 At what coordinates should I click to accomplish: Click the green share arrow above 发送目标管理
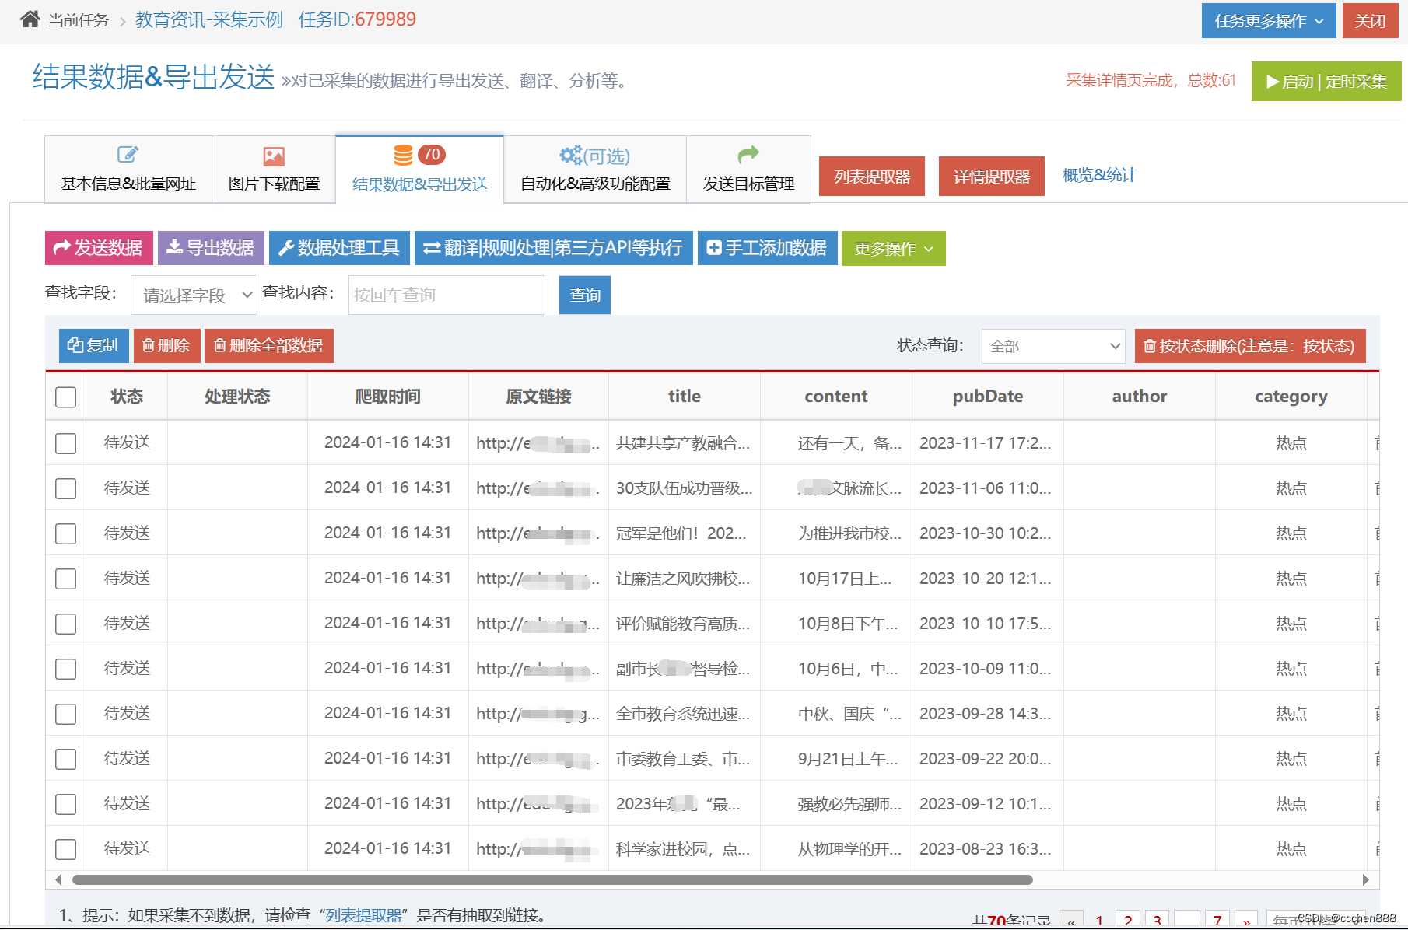click(x=748, y=154)
